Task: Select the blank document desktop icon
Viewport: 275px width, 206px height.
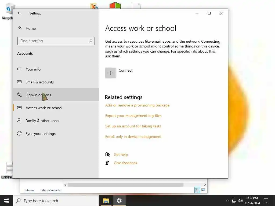Action: pos(136,6)
